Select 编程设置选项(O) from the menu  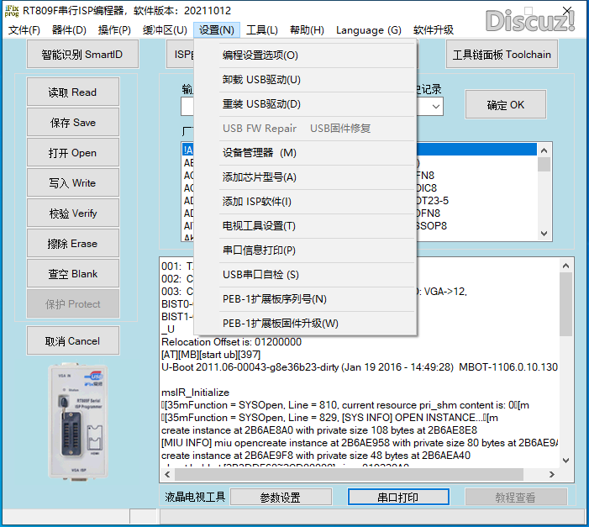[x=260, y=55]
